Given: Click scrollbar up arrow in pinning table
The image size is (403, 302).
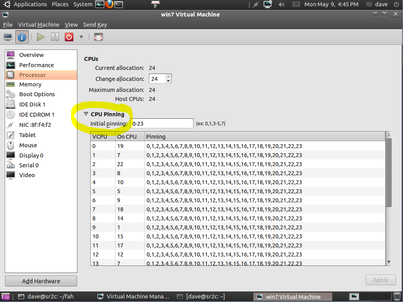Looking at the screenshot, I should pyautogui.click(x=388, y=135).
